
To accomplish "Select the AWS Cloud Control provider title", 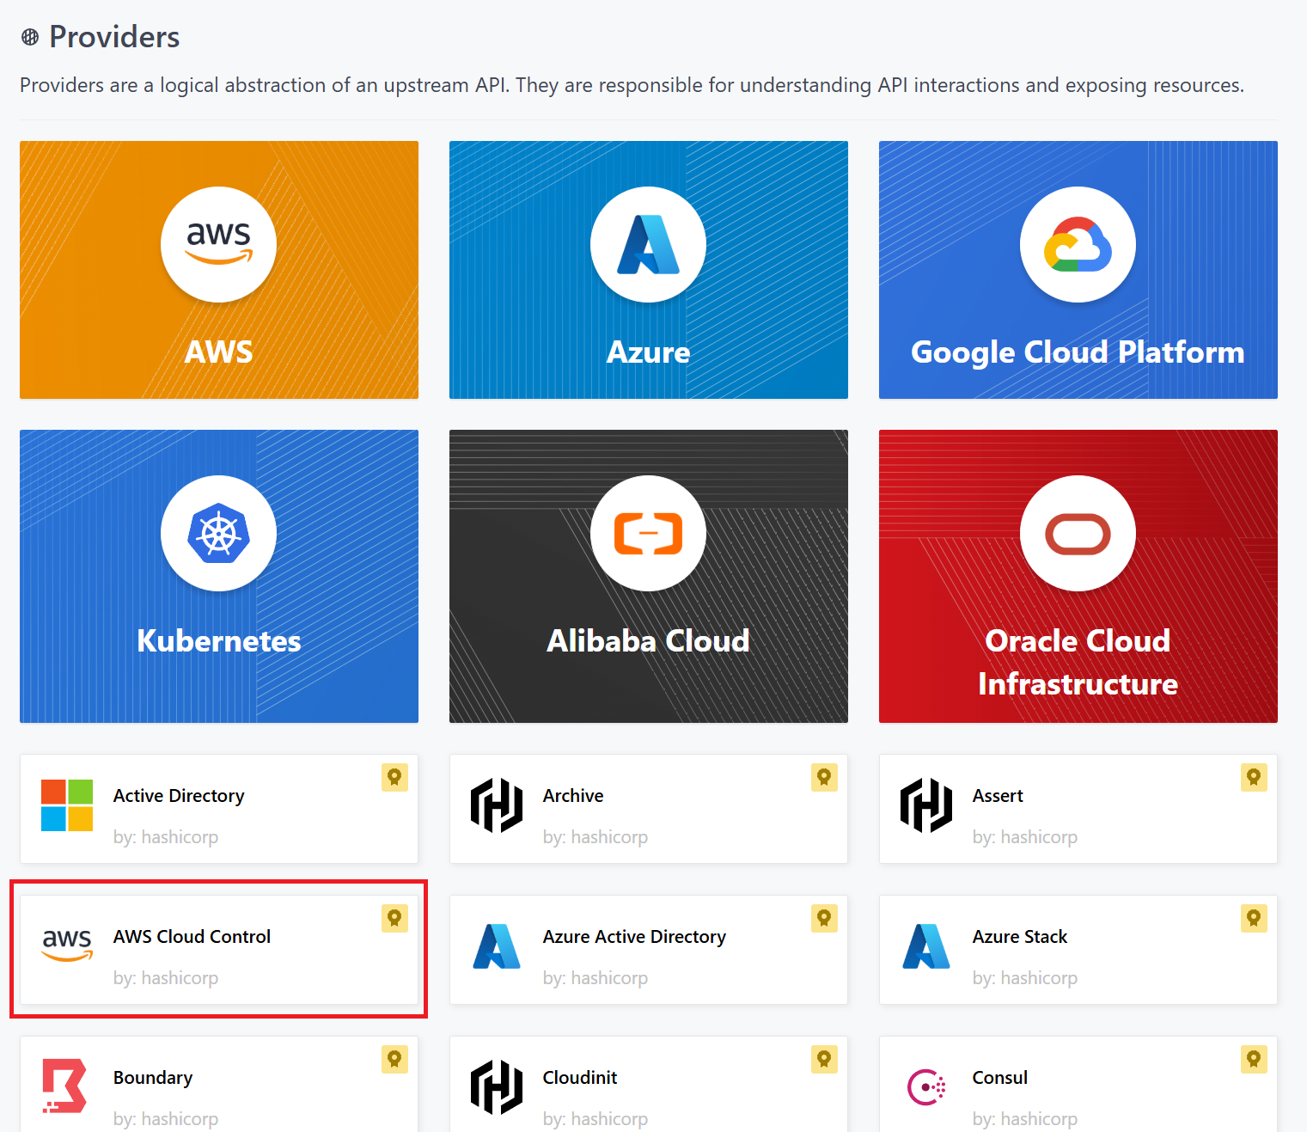I will (192, 937).
